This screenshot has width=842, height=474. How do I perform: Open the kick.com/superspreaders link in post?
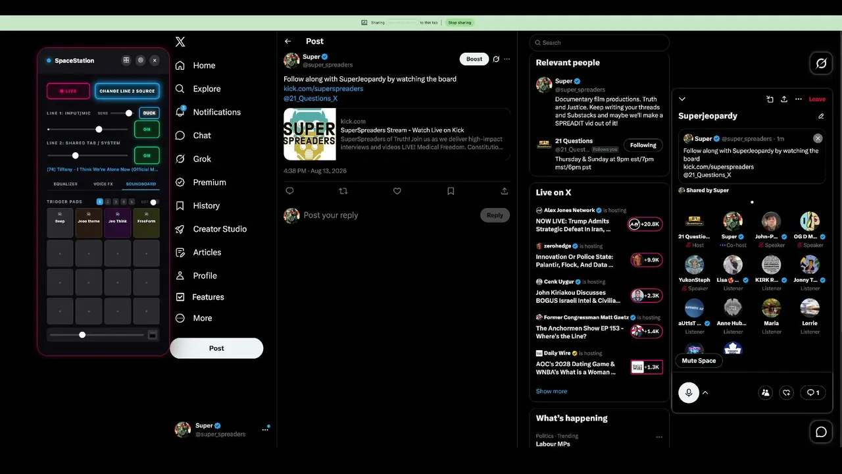(x=324, y=88)
